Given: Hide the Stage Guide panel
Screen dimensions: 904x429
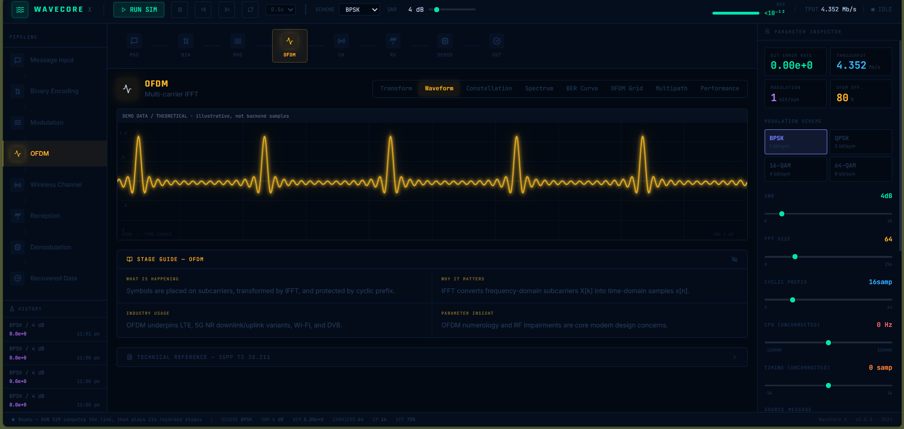Looking at the screenshot, I should pos(734,260).
